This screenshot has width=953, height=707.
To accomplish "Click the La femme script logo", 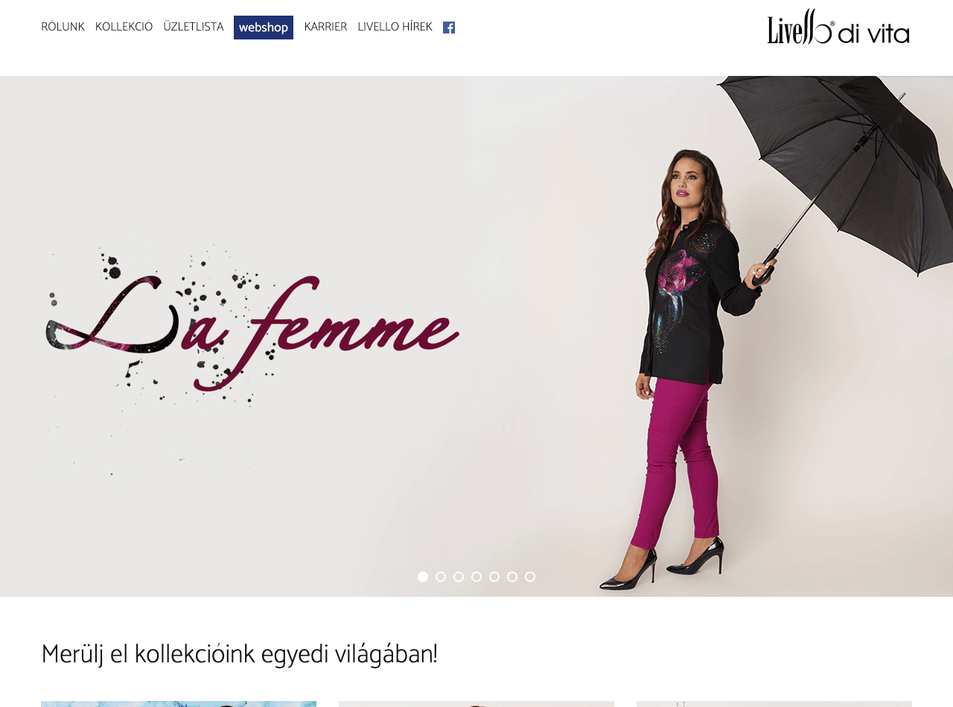I will pyautogui.click(x=251, y=327).
